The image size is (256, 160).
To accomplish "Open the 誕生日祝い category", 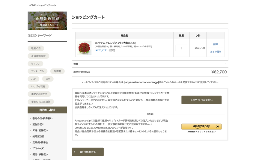I will (38, 124).
